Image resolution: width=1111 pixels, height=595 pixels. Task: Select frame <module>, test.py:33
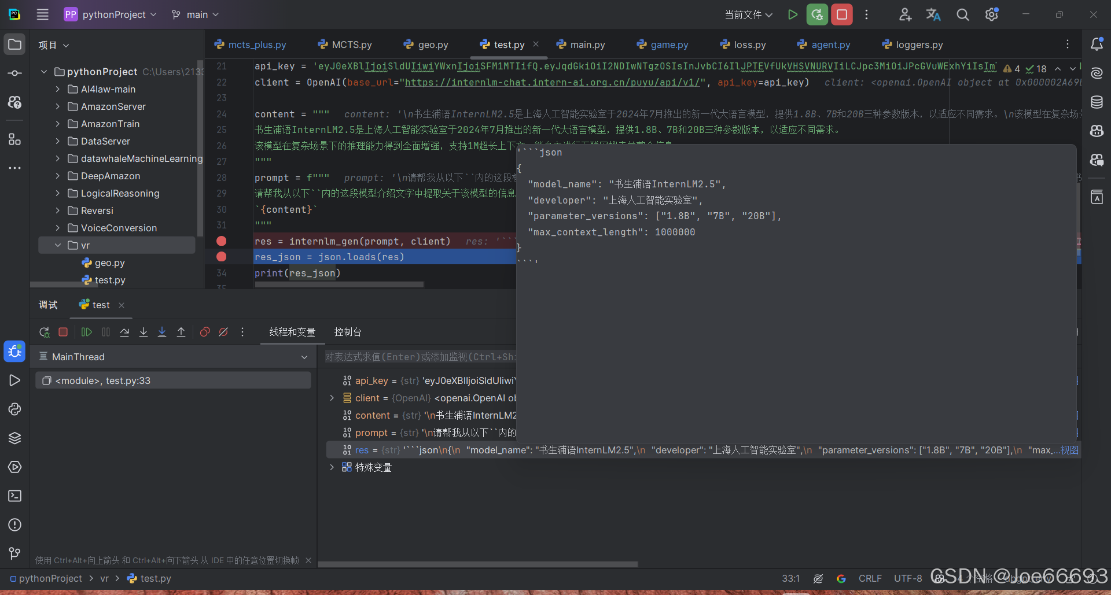coord(173,380)
